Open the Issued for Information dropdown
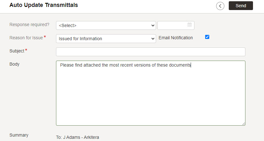This screenshot has width=264, height=141. point(106,39)
